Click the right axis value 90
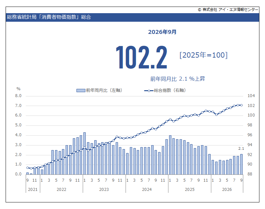Screen dimensions: 265x209 tap(250, 164)
